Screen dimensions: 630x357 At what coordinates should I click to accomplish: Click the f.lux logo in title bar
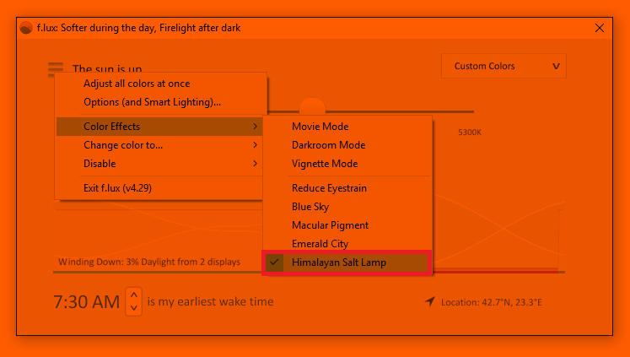coord(25,28)
